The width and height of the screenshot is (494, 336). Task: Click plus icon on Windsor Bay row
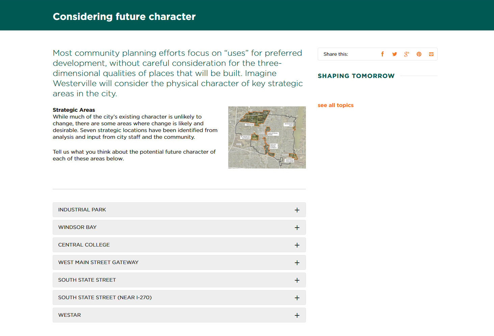click(x=297, y=228)
